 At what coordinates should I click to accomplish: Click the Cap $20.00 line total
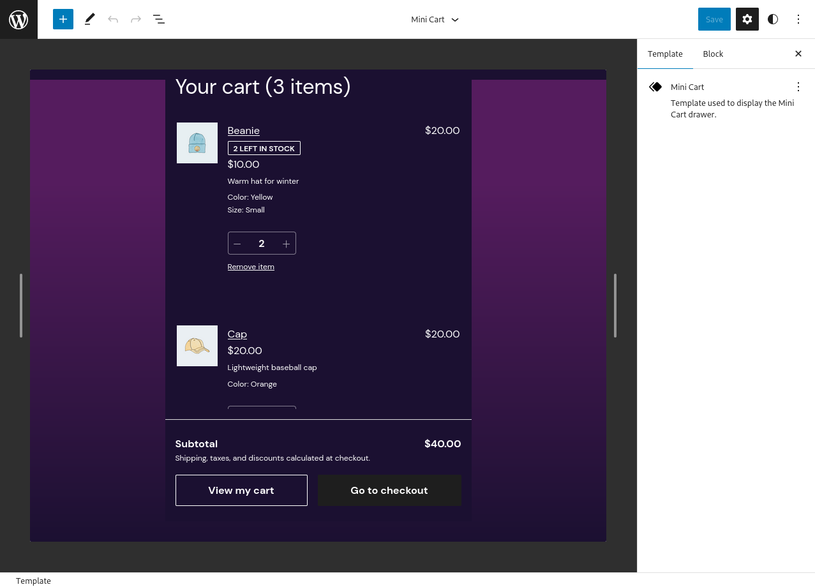coord(442,334)
